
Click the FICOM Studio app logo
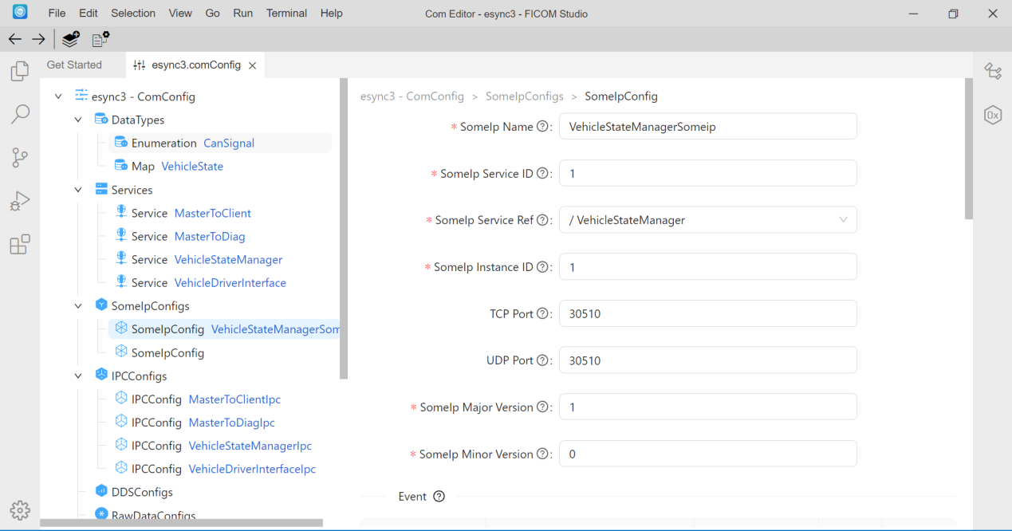click(20, 12)
